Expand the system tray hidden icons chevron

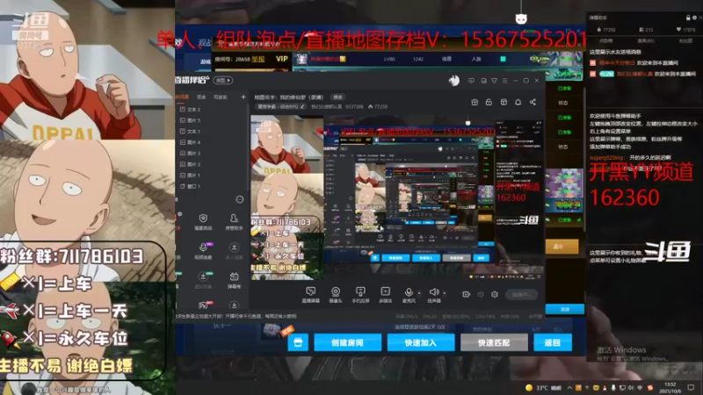(x=569, y=388)
